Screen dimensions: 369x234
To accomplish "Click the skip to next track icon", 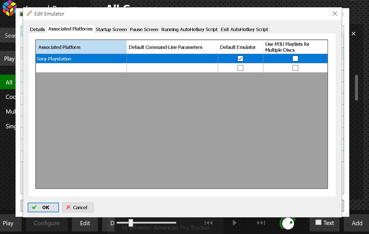I will tap(261, 223).
